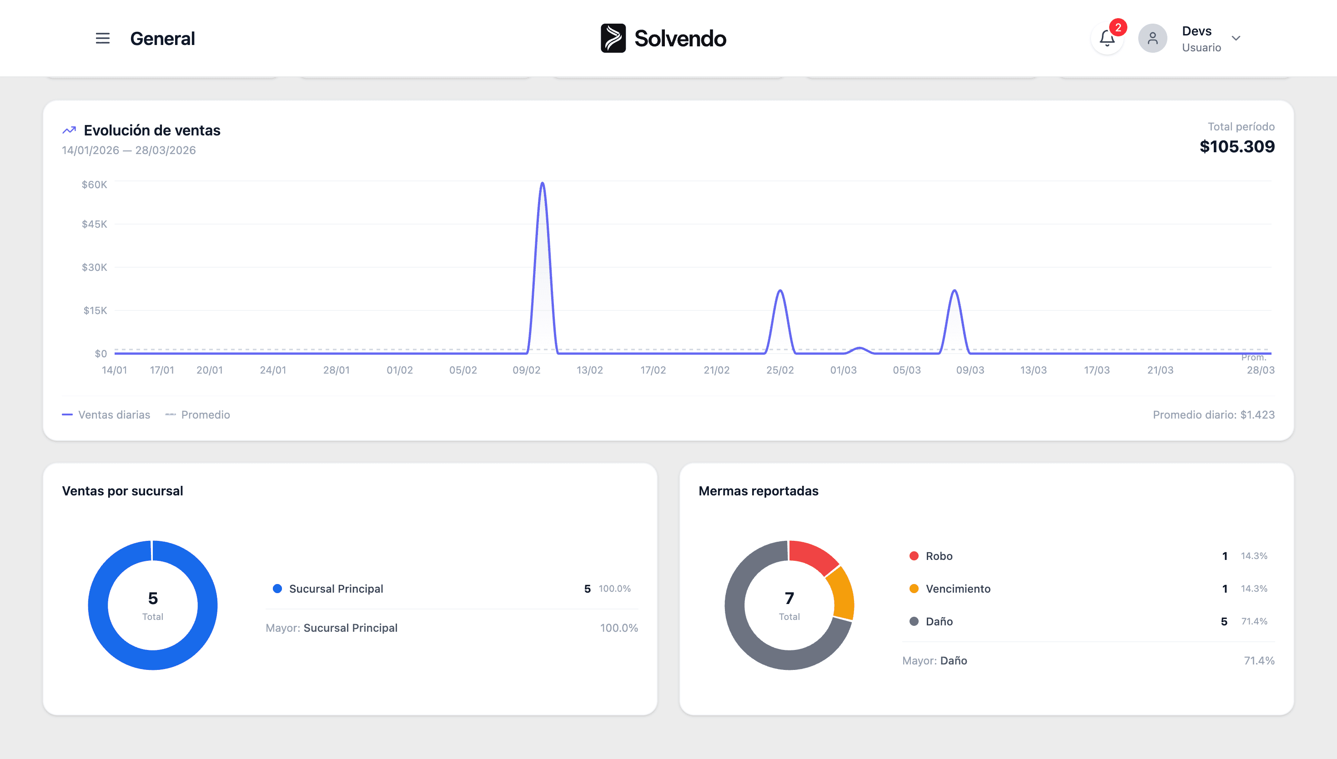This screenshot has height=759, width=1337.
Task: Select the Mermas reportadas panel title
Action: pos(759,490)
